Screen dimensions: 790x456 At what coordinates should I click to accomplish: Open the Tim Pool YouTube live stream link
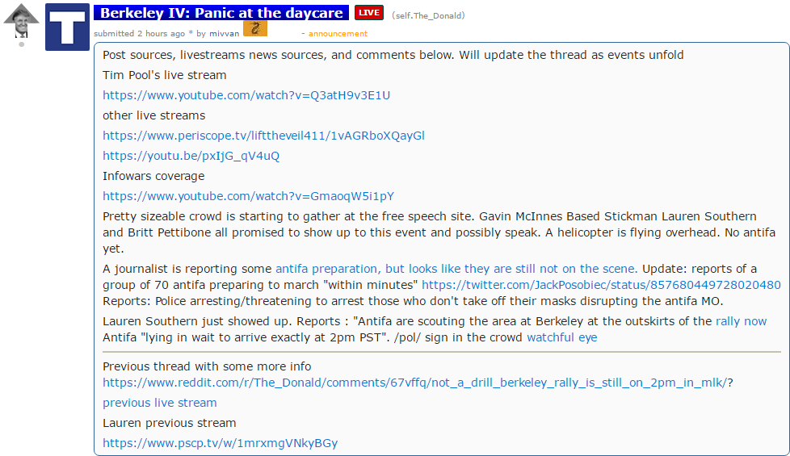(246, 95)
